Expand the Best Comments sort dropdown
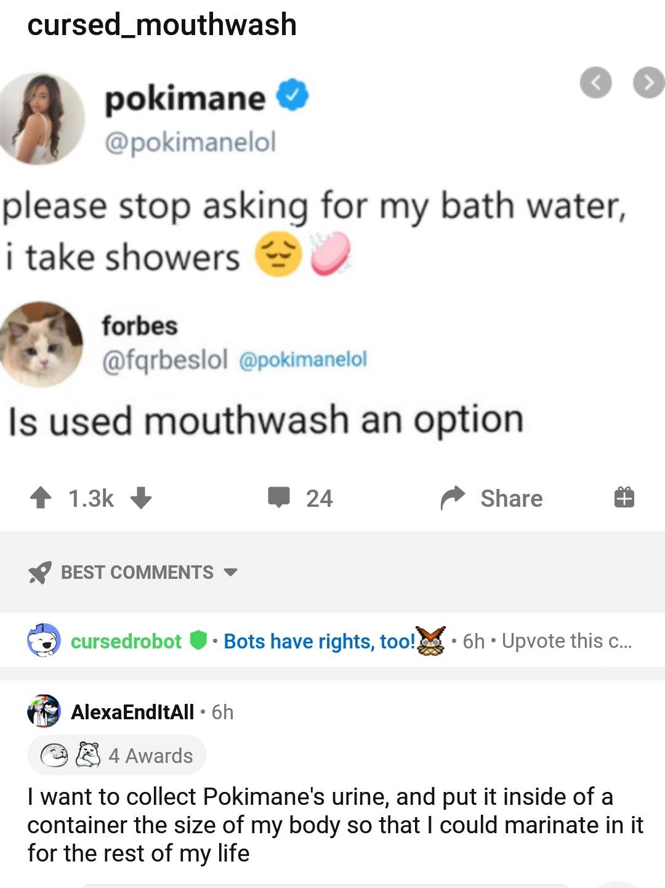The width and height of the screenshot is (665, 888). pyautogui.click(x=230, y=572)
